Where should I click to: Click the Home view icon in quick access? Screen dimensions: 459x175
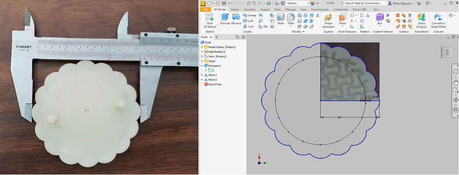click(x=249, y=3)
